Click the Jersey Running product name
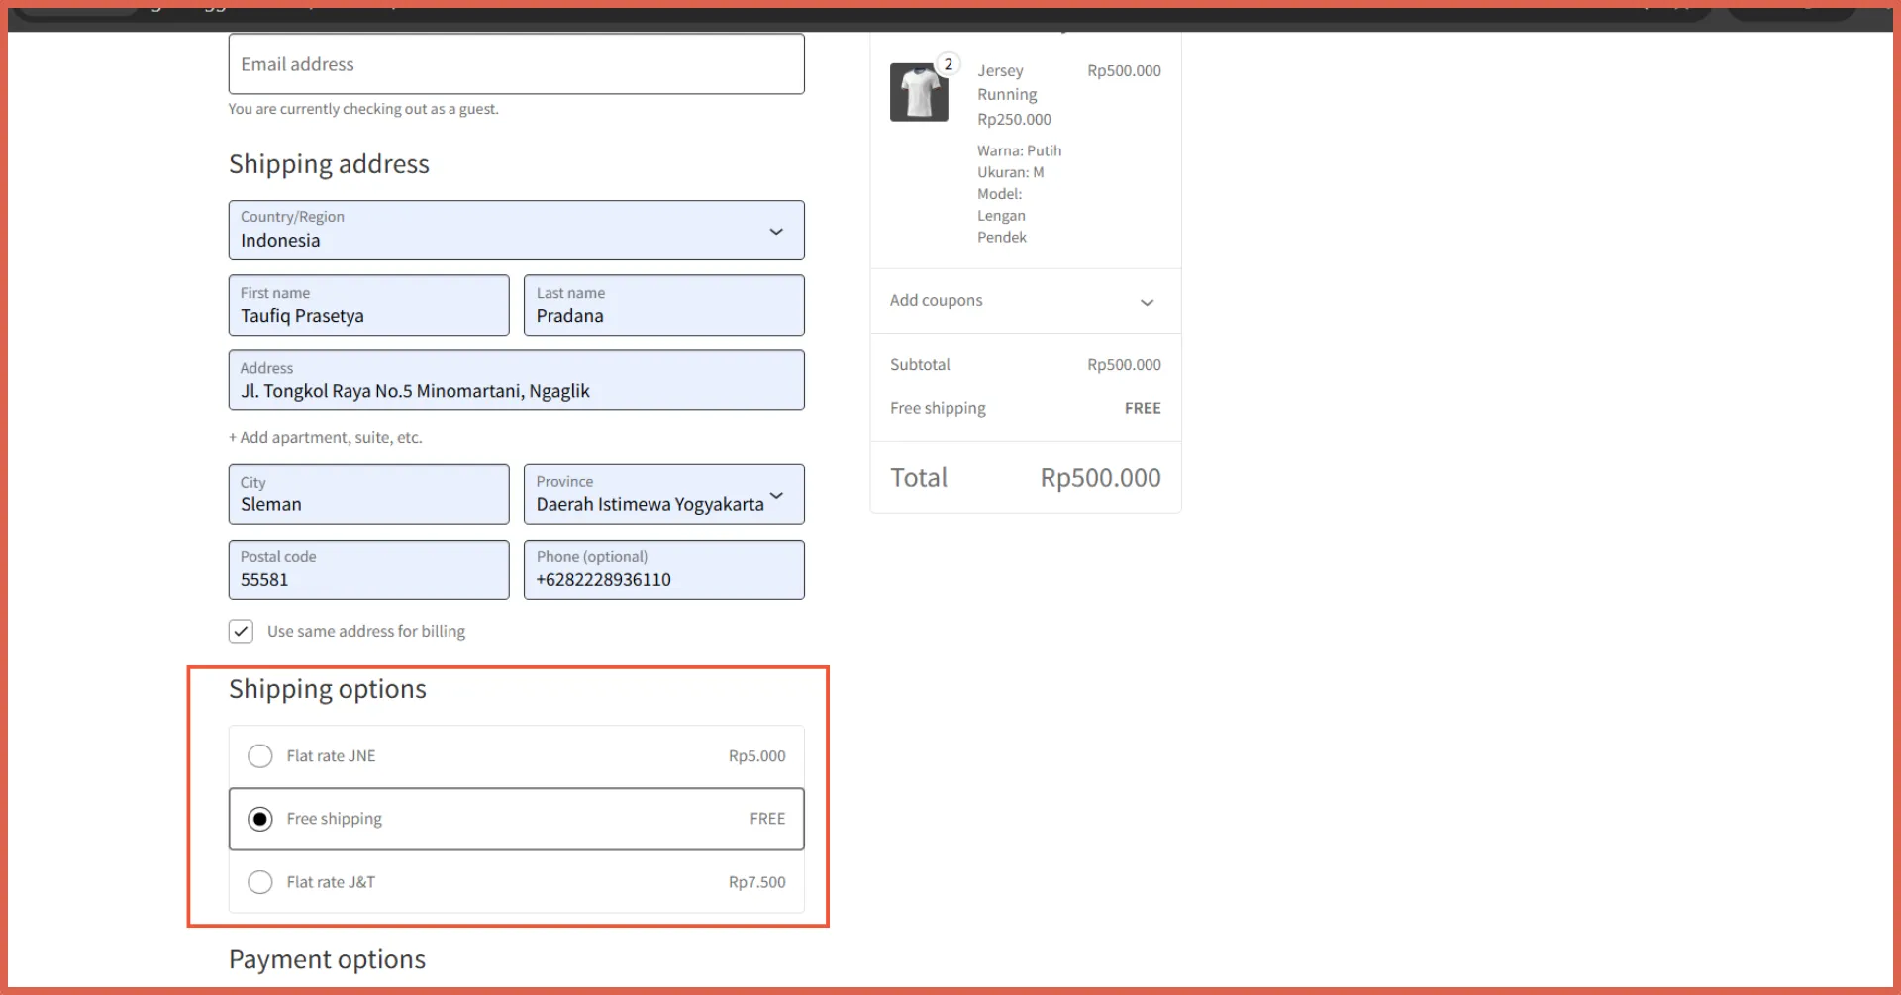Image resolution: width=1901 pixels, height=995 pixels. tap(1007, 83)
